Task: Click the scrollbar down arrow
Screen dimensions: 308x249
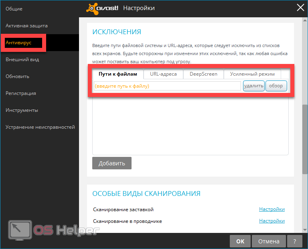Action: pyautogui.click(x=305, y=230)
